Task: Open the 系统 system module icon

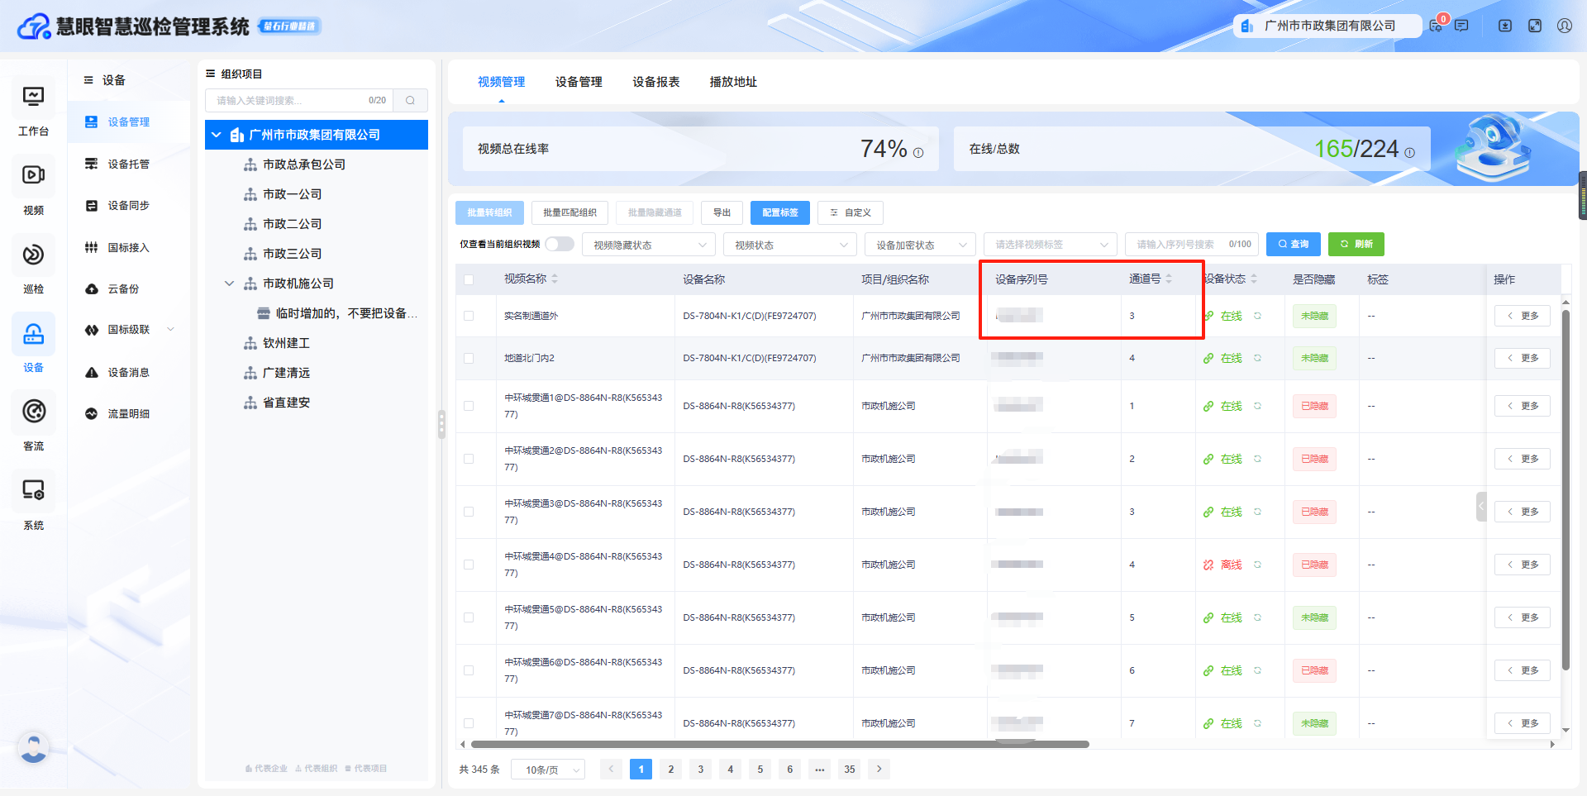Action: (33, 490)
